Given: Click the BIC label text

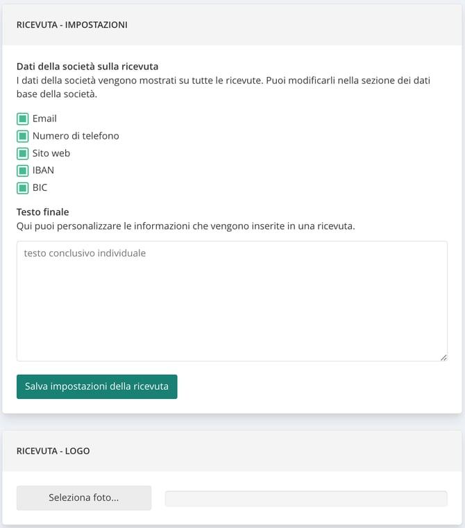Looking at the screenshot, I should click(x=40, y=187).
